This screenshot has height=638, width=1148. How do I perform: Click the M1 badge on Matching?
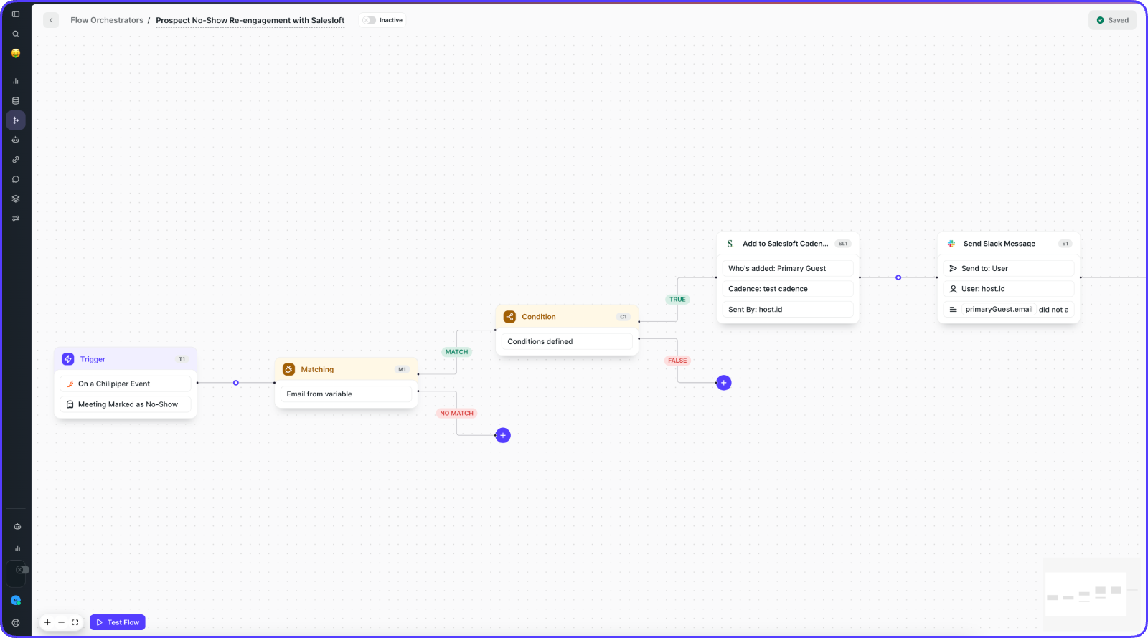coord(403,370)
